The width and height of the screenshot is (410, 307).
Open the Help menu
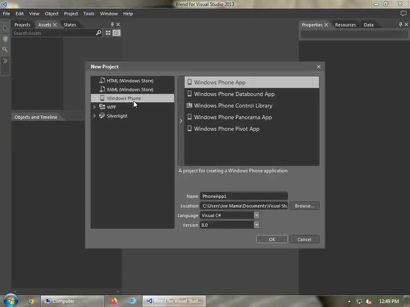click(x=128, y=14)
